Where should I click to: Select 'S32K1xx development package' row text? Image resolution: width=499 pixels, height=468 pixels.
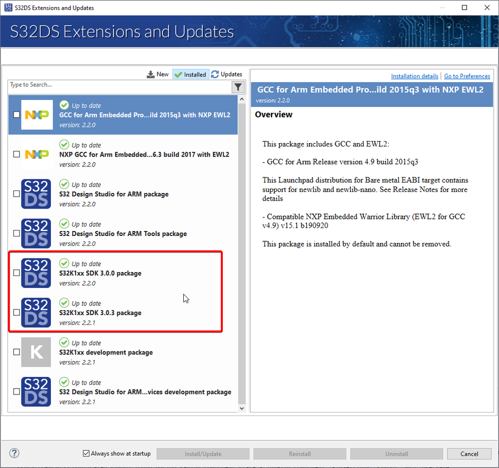pyautogui.click(x=106, y=352)
